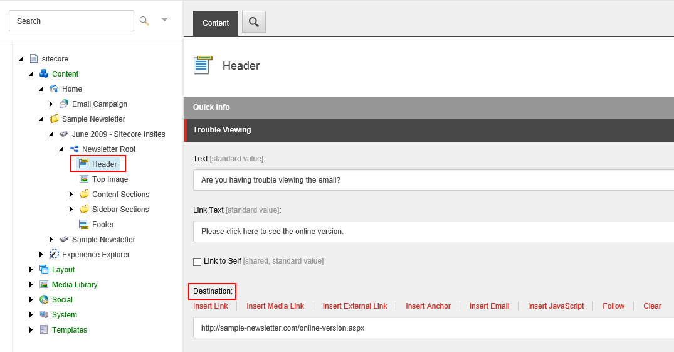
Task: Open the search tab with magnifying glass
Action: 254,22
